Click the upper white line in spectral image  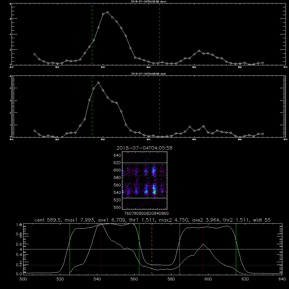pos(144,163)
